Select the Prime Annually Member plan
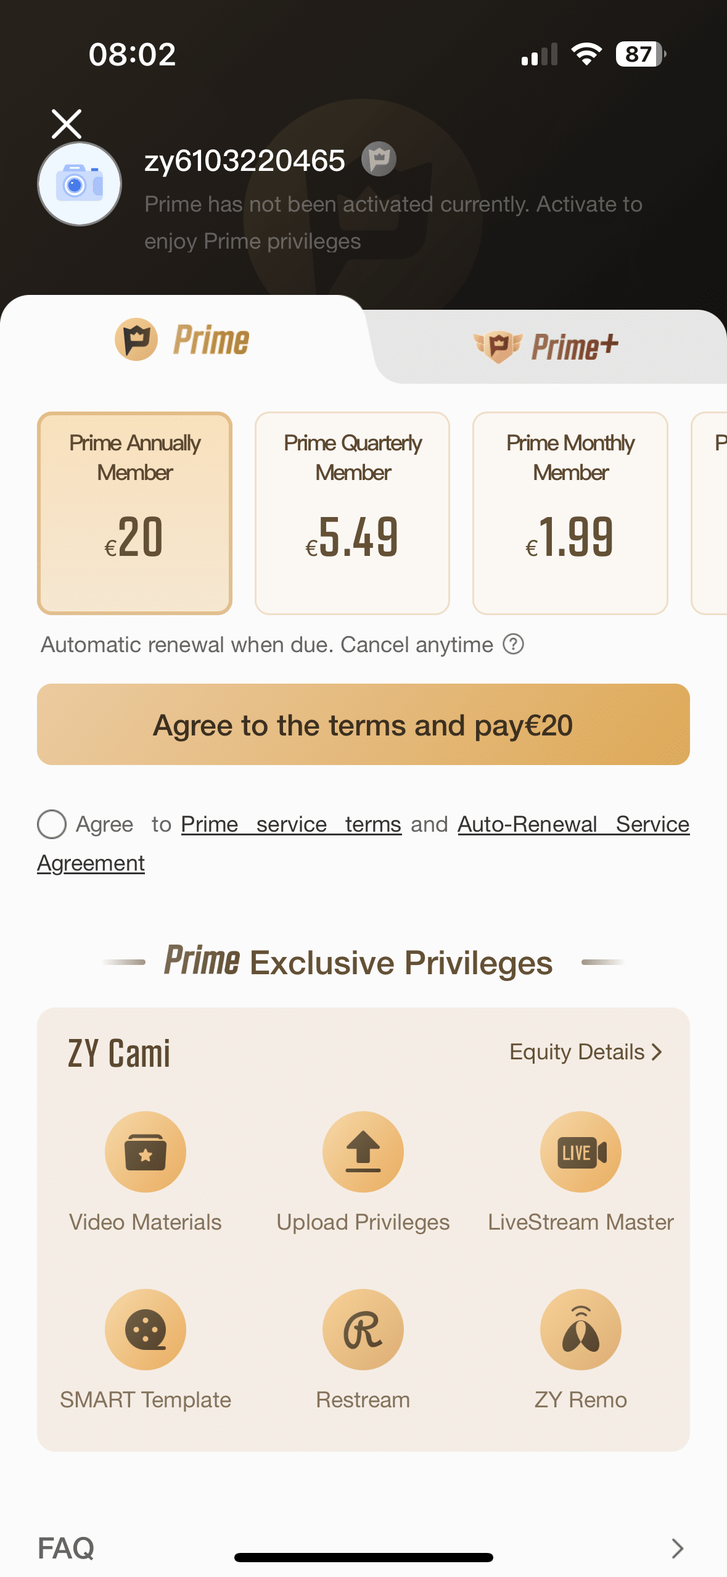This screenshot has height=1577, width=727. click(135, 513)
